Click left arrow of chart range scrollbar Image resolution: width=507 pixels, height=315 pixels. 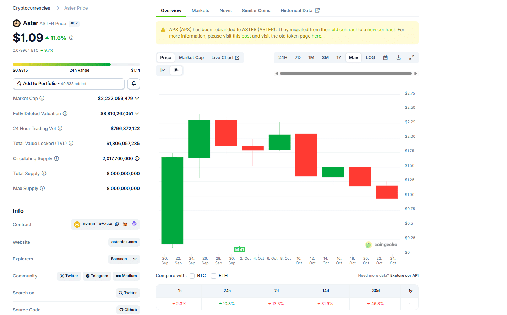[277, 74]
